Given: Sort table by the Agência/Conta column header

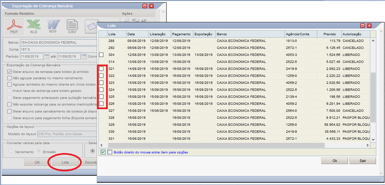Looking at the screenshot, I should point(301,34).
